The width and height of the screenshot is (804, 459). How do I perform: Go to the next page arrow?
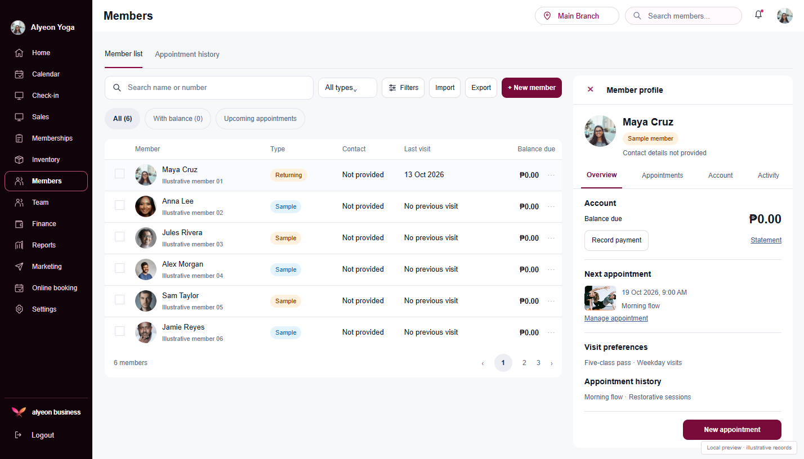(x=551, y=363)
